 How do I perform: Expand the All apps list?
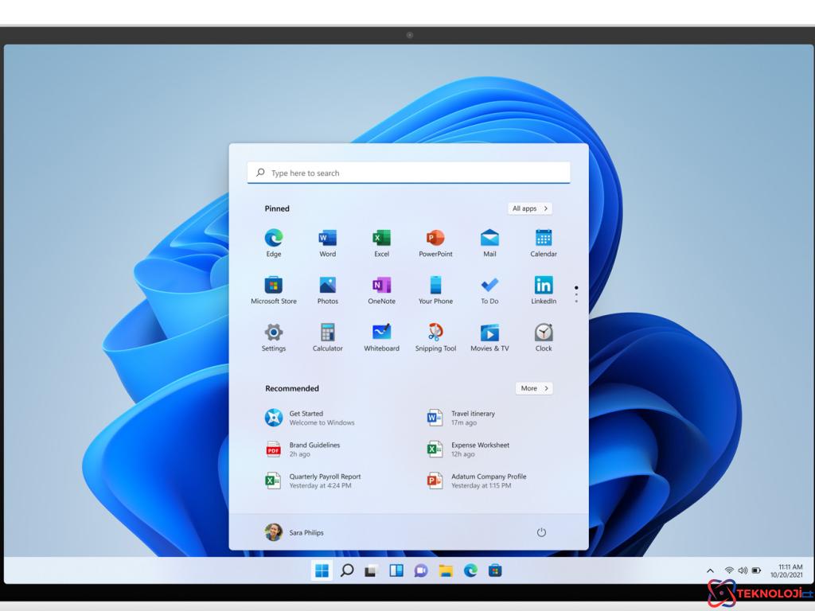pyautogui.click(x=529, y=208)
